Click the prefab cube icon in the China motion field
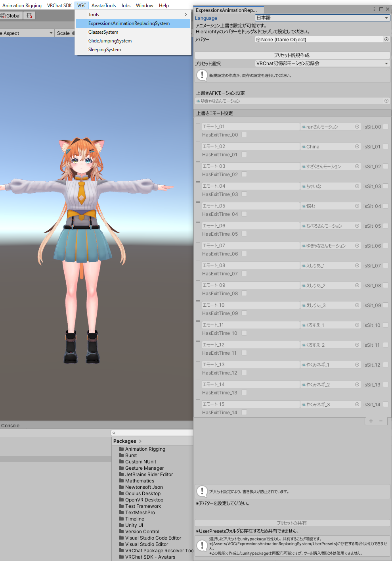 coord(304,146)
